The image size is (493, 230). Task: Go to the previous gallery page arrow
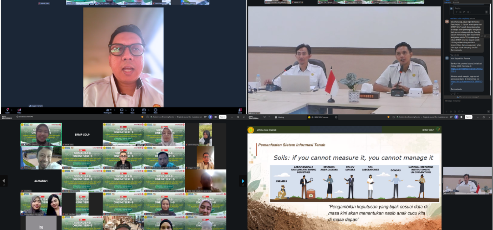(4, 181)
